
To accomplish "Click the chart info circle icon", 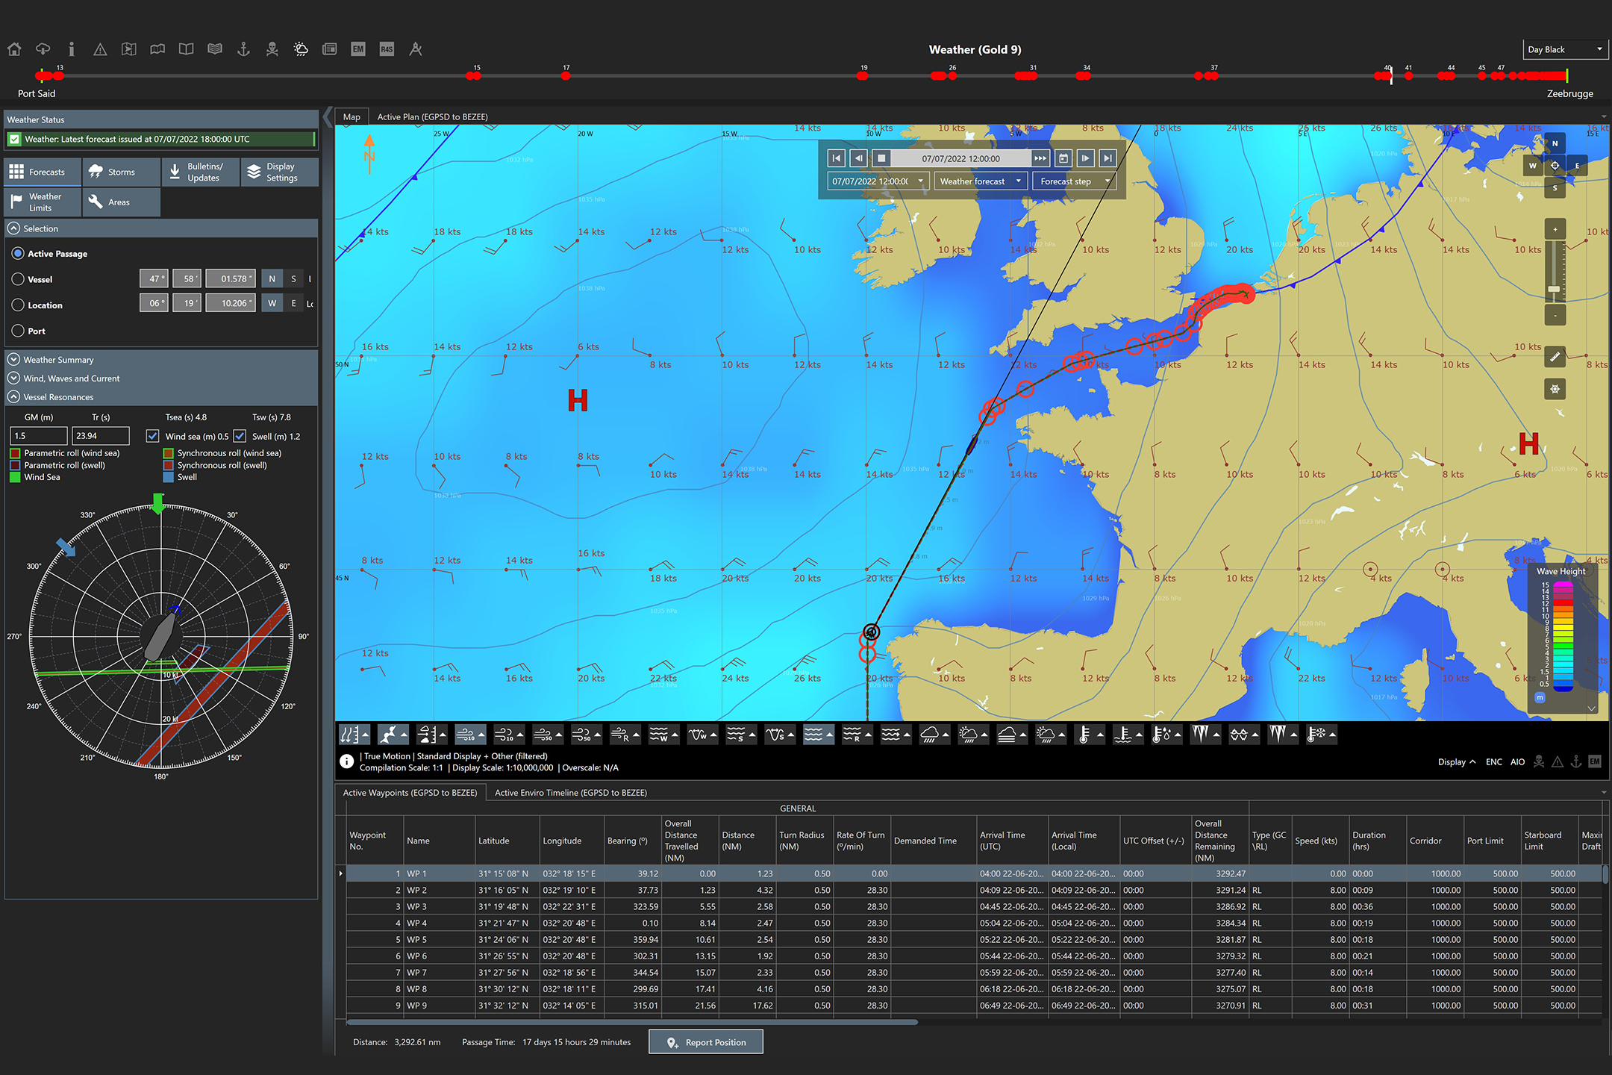I will tap(347, 761).
